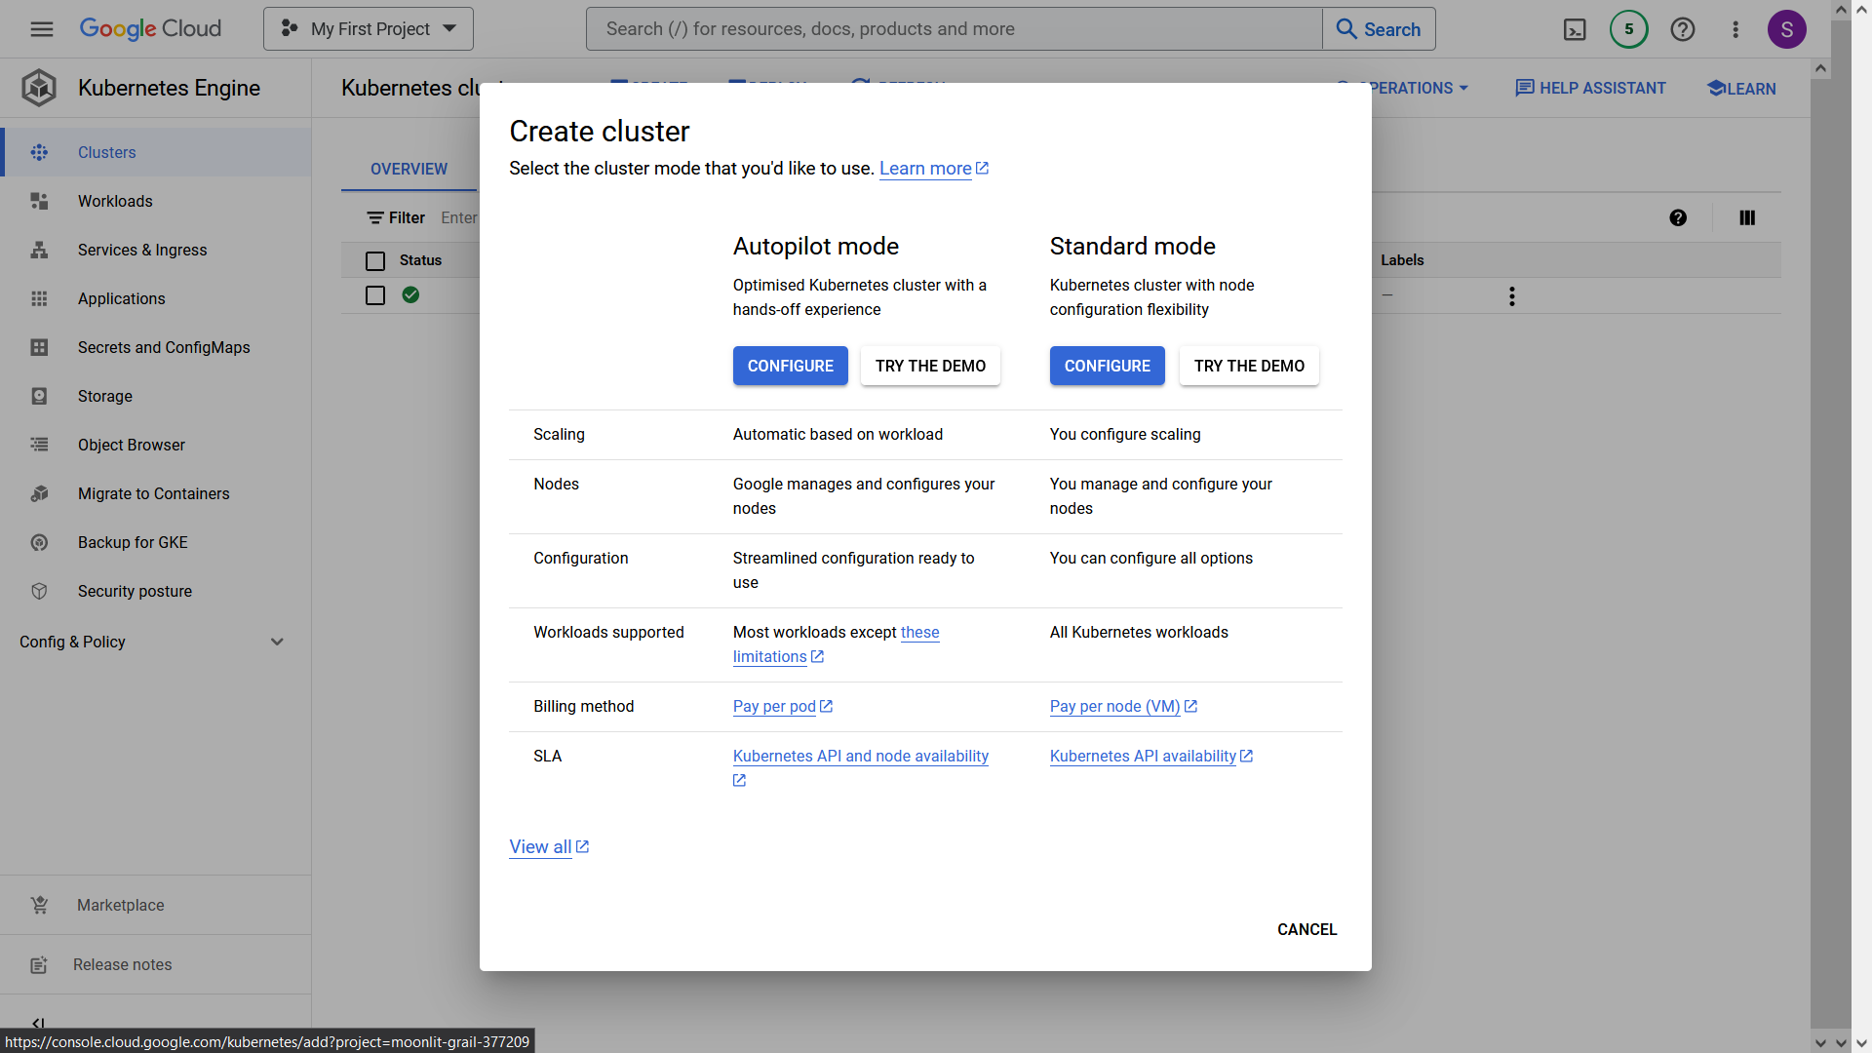Toggle the Status header select-all checkbox
The height and width of the screenshot is (1053, 1872).
(375, 260)
